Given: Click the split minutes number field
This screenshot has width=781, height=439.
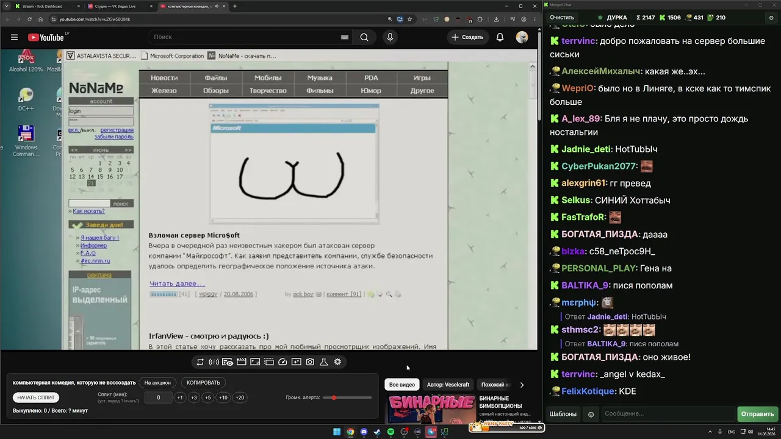Looking at the screenshot, I should click(x=159, y=398).
